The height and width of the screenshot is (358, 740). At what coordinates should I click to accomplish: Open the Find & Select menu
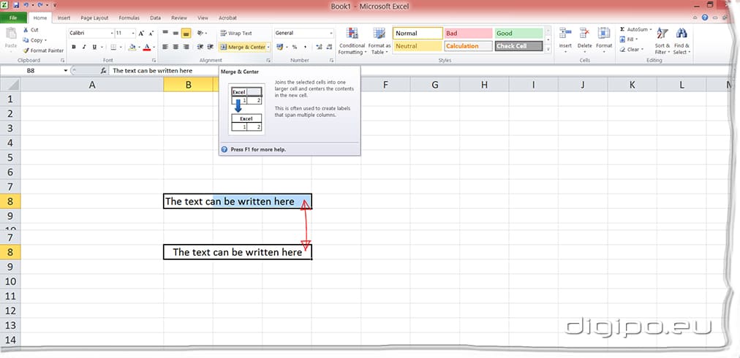(x=681, y=41)
